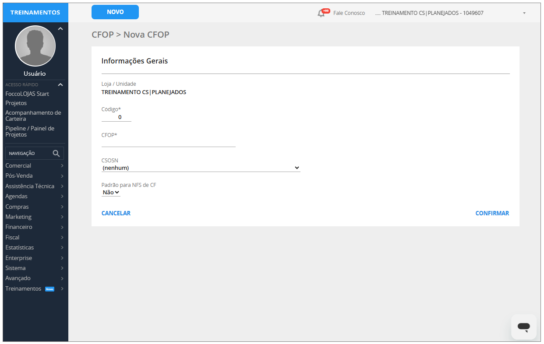Expand the Estatísticas menu
544x344 pixels.
coord(35,247)
